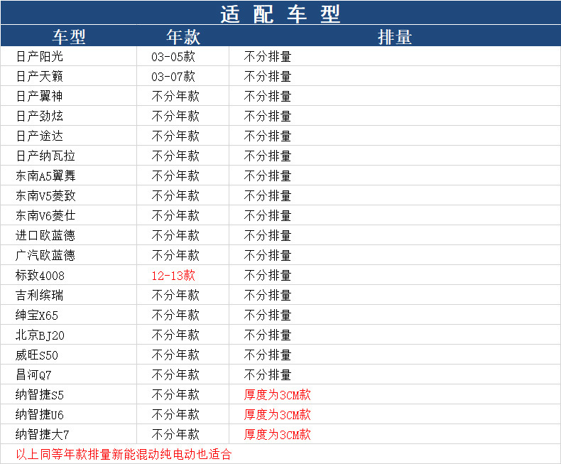Image resolution: width=561 pixels, height=464 pixels.
Task: Click 厚度为3CM款 in the 纳智捷S5 row
Action: 277,395
